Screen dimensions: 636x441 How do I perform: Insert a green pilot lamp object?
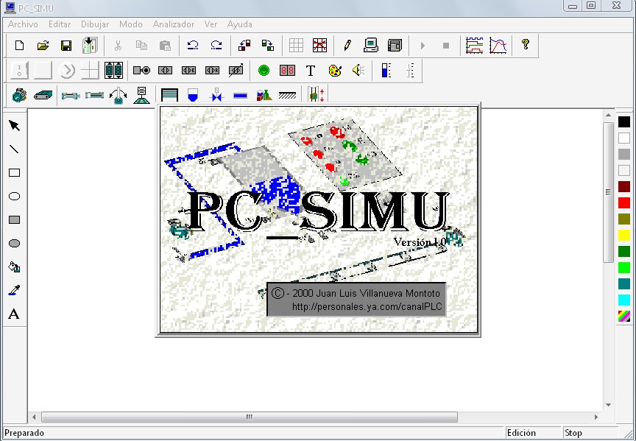tap(264, 71)
